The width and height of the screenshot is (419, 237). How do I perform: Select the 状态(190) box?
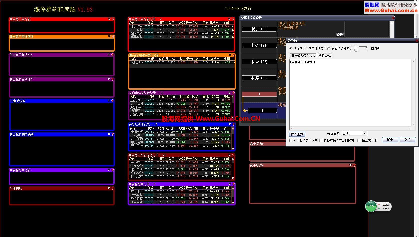[x=259, y=29]
